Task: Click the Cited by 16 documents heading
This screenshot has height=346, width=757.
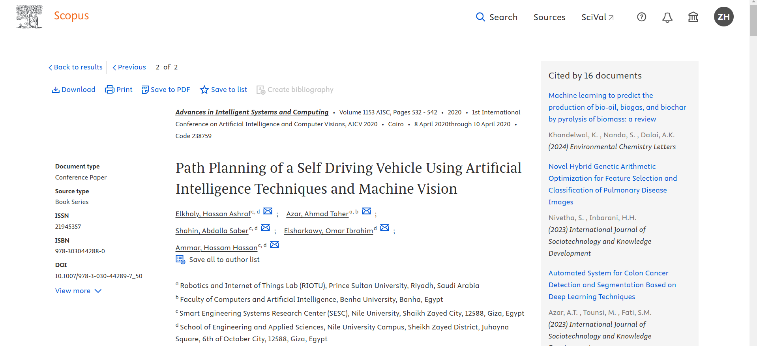Action: (x=595, y=76)
